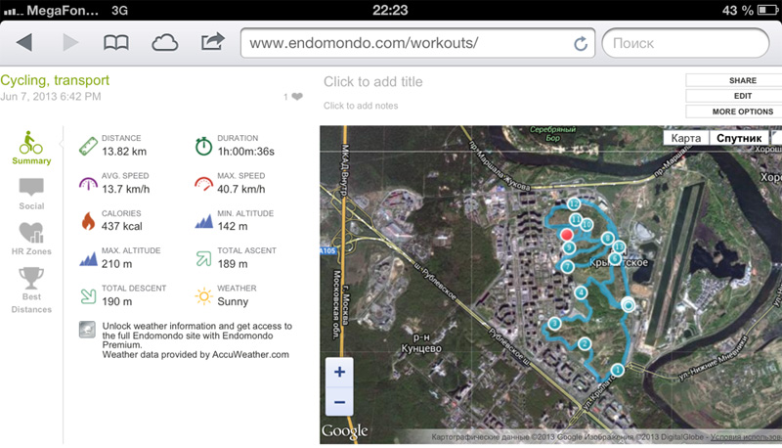Go forward using the browser forward arrow

(x=70, y=43)
